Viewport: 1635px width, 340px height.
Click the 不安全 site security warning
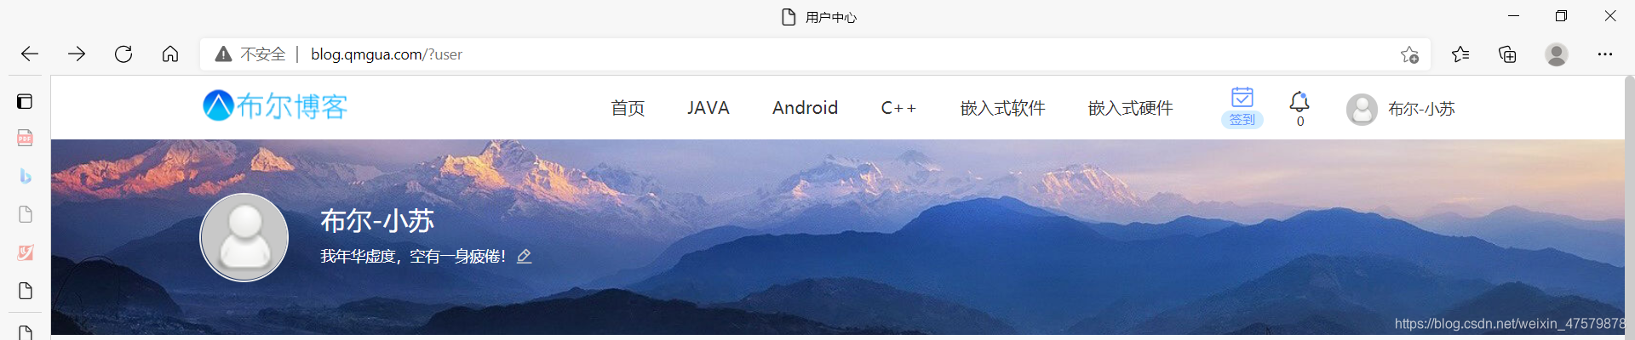tap(250, 54)
